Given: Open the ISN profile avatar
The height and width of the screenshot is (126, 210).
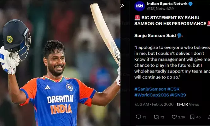Looking at the screenshot, I should coord(140,6).
